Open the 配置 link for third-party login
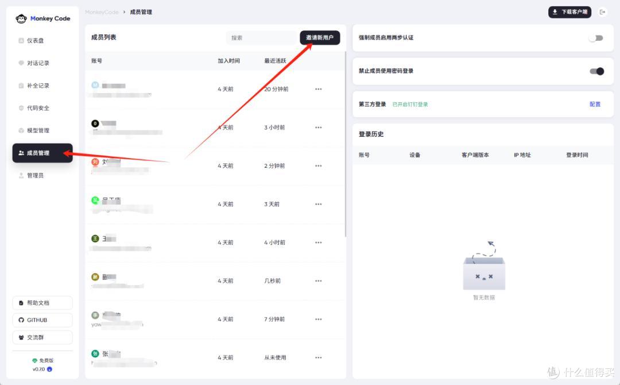This screenshot has width=620, height=385. (x=595, y=104)
